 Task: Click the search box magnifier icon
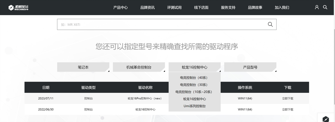270,24
